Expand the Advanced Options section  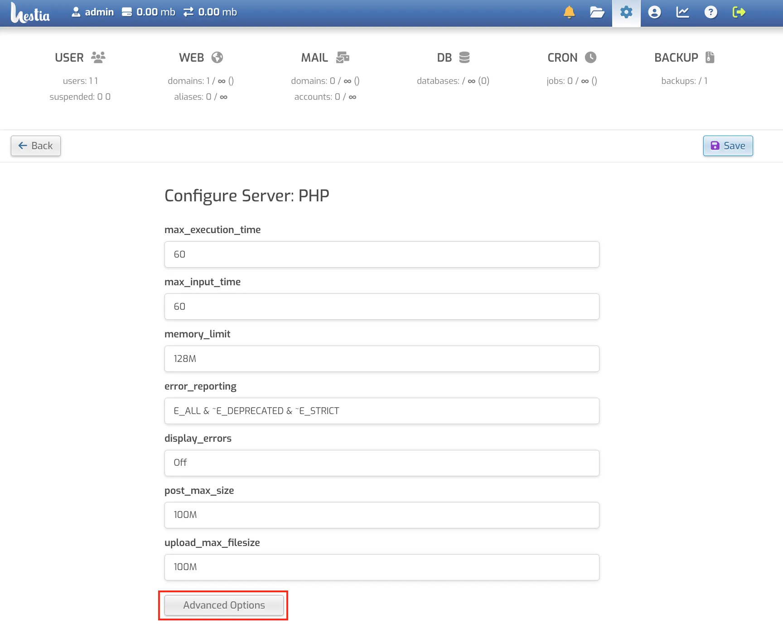point(224,605)
